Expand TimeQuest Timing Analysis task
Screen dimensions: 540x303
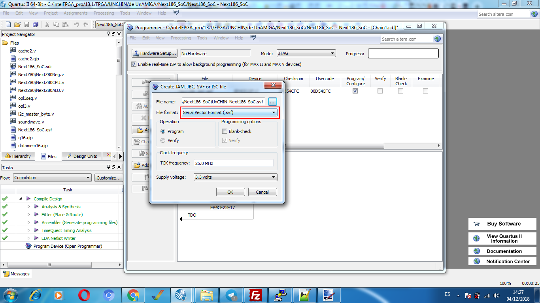28,230
